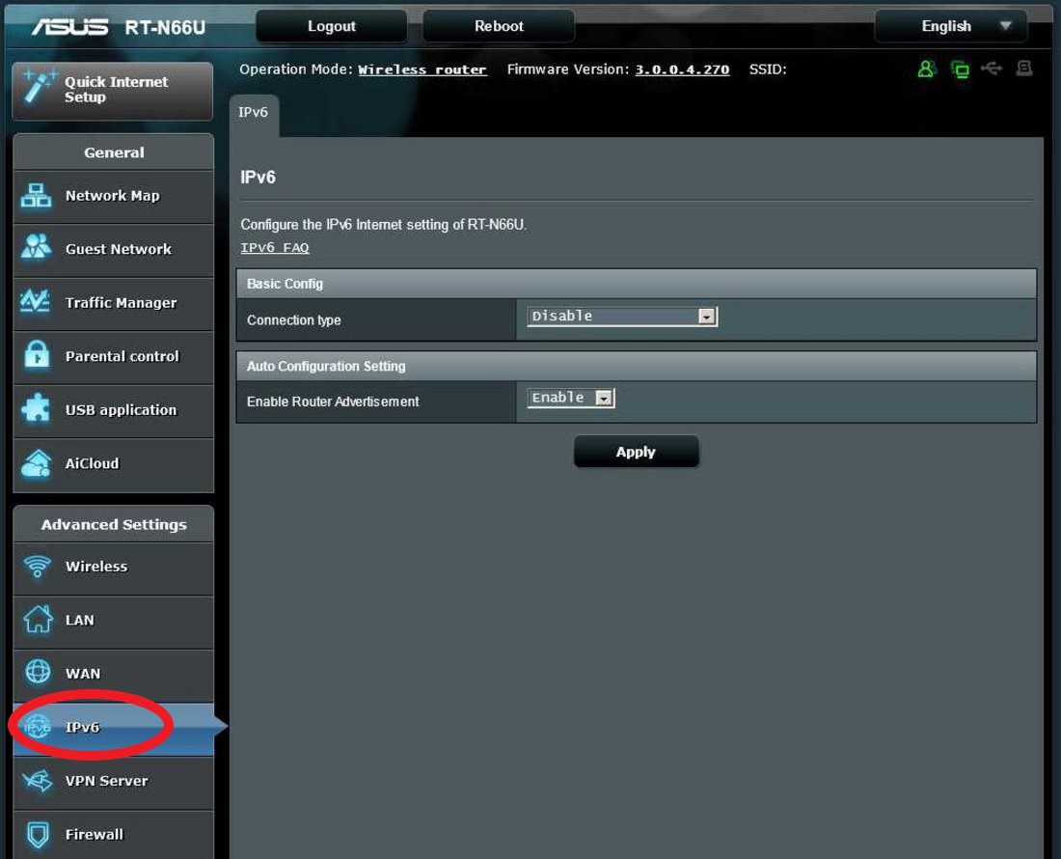Go to LAN advanced settings
The width and height of the screenshot is (1061, 859).
point(113,621)
